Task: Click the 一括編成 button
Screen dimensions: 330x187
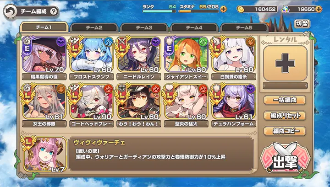Action: [285, 100]
